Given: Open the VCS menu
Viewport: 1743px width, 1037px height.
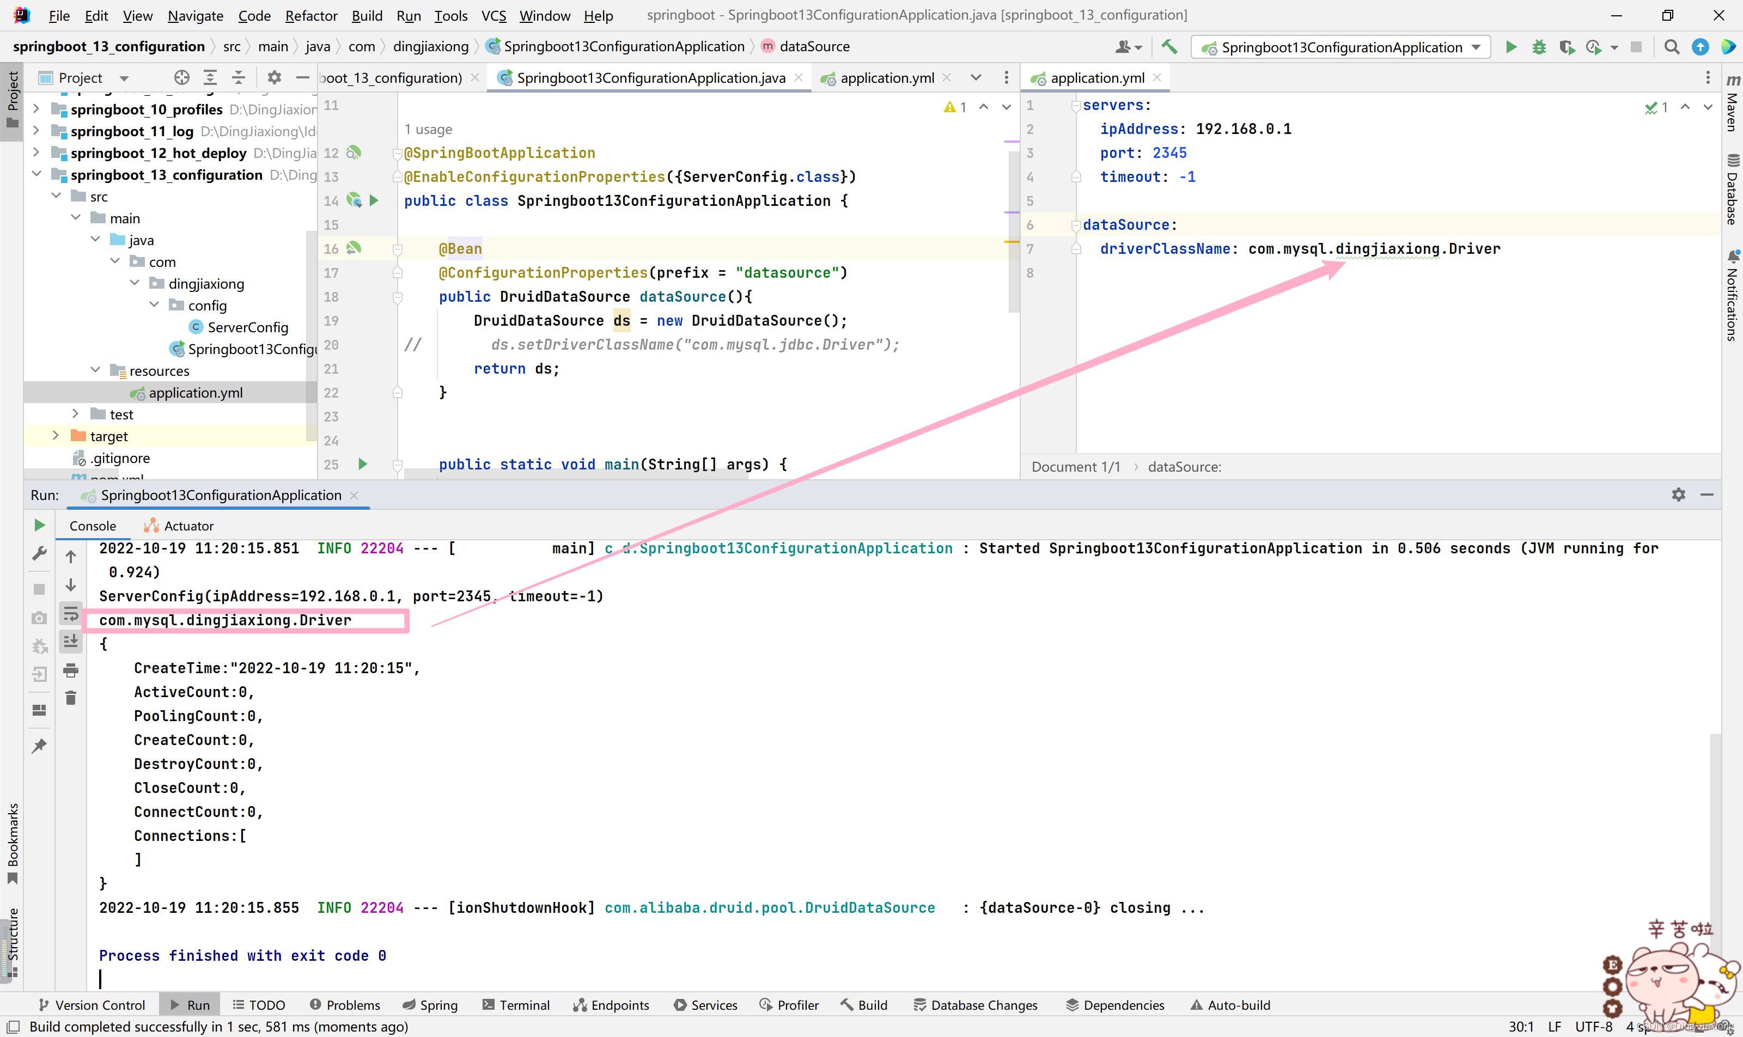Looking at the screenshot, I should (x=493, y=15).
